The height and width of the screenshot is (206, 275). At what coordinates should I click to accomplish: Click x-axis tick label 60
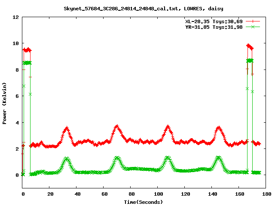tap(104, 194)
